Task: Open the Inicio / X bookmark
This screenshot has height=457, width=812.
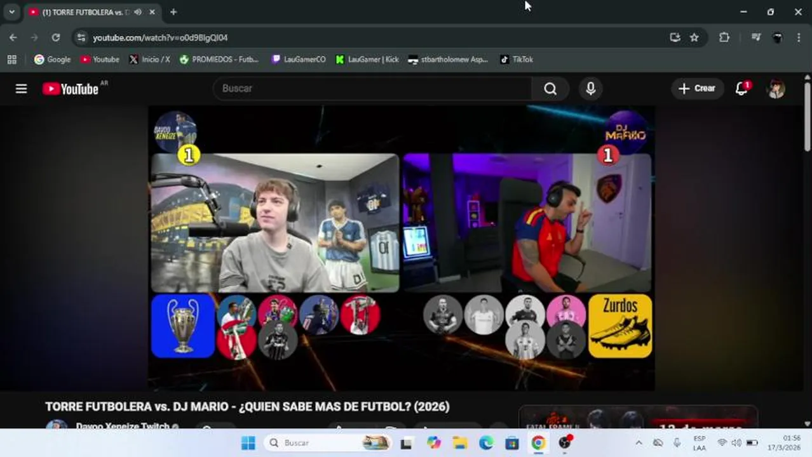Action: (149, 60)
